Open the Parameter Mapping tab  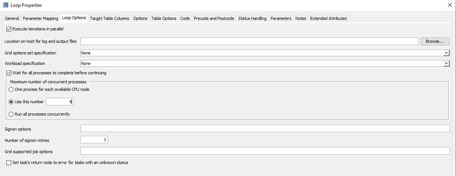point(41,18)
